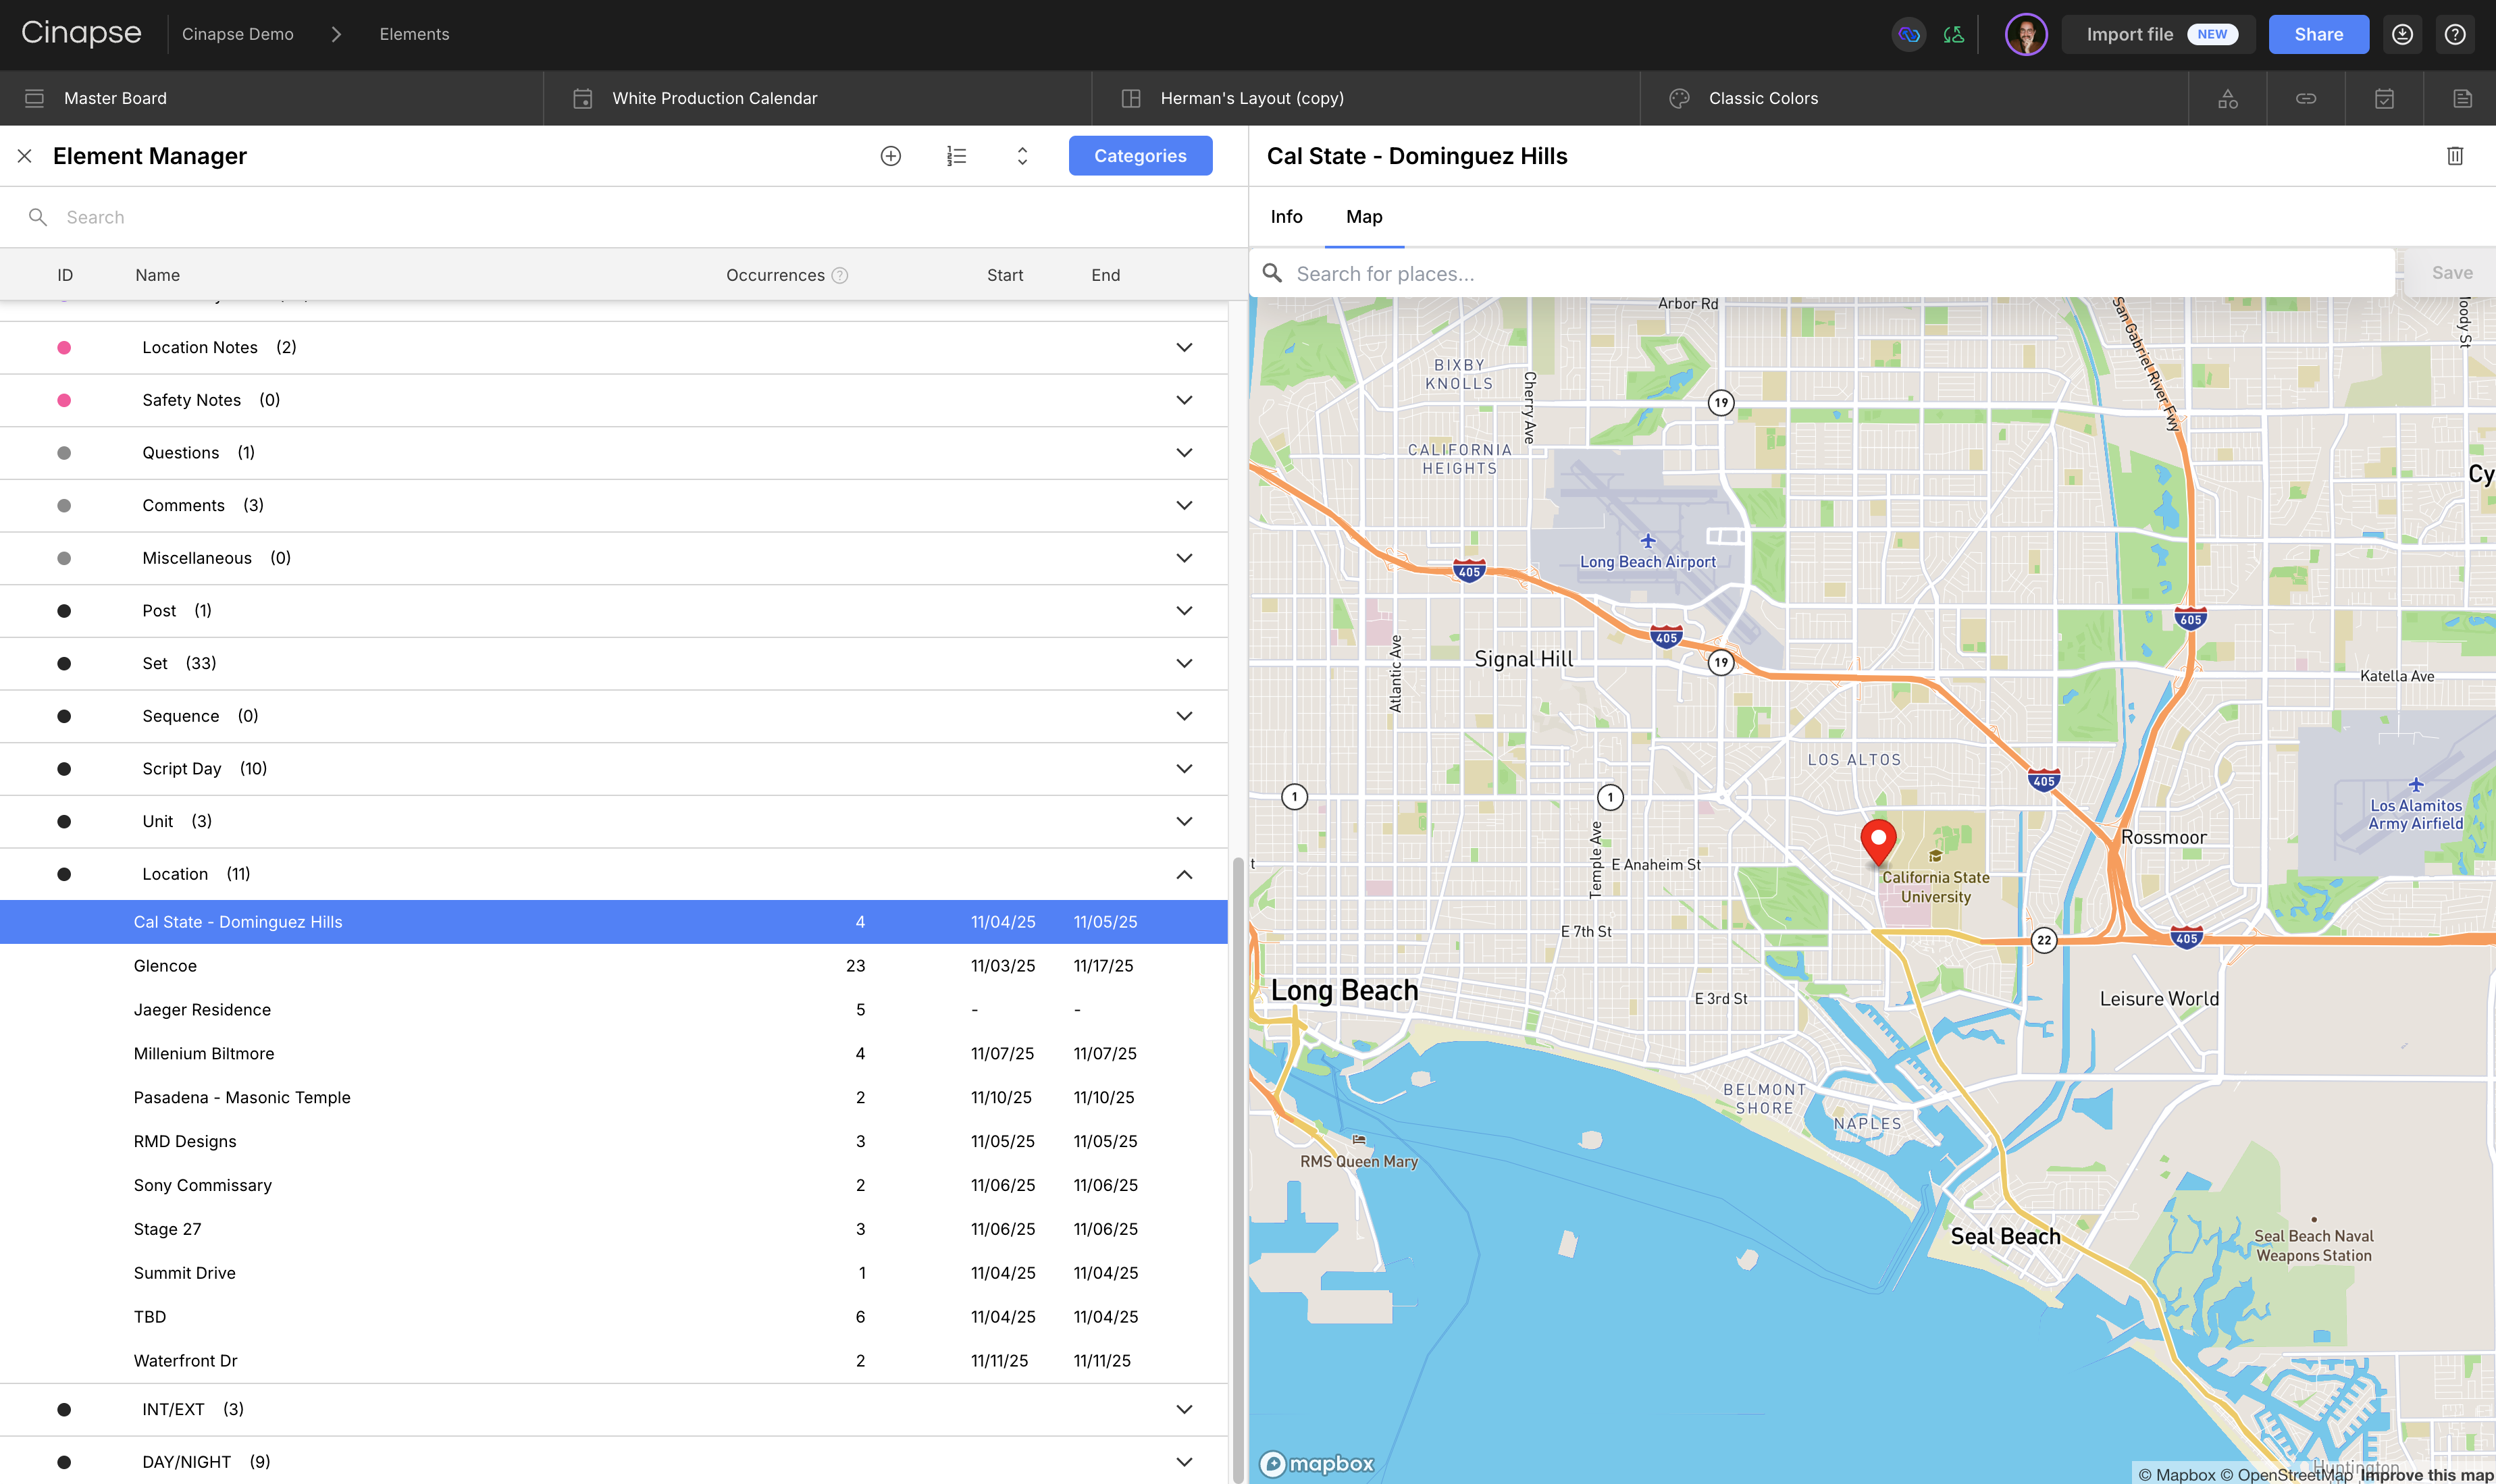
Task: Click the Categories button
Action: click(x=1139, y=156)
